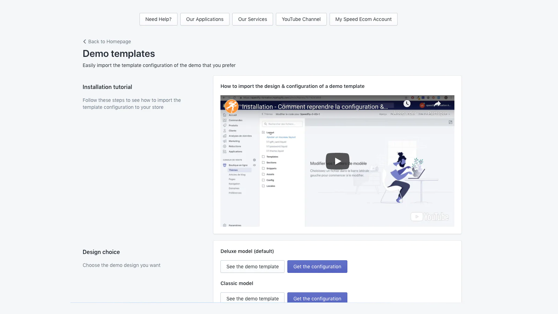Image resolution: width=558 pixels, height=314 pixels.
Task: Go back to Homepage link
Action: coord(110,42)
